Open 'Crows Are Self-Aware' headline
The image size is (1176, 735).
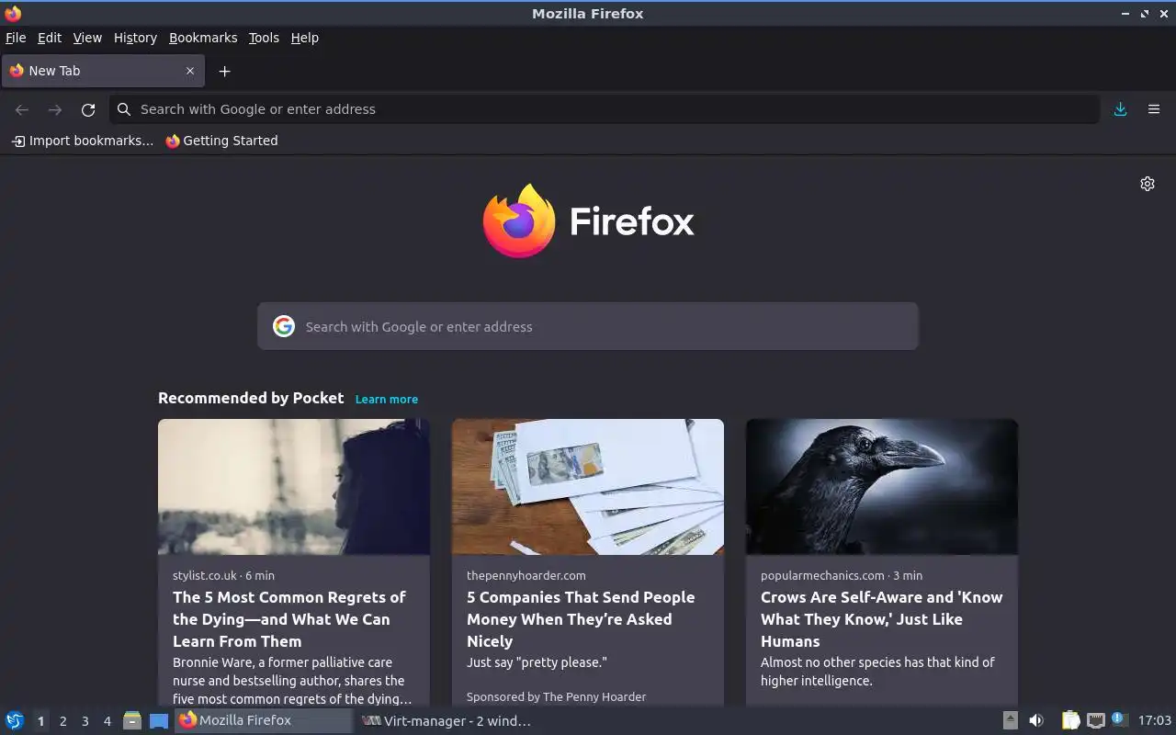pyautogui.click(x=882, y=619)
